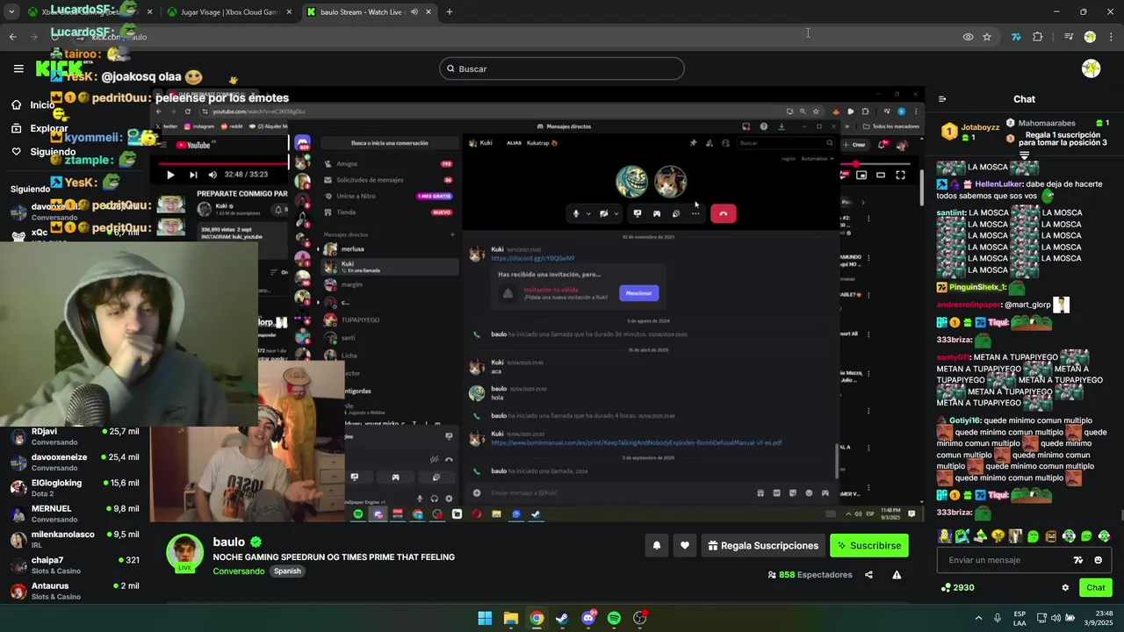The height and width of the screenshot is (632, 1124).
Task: Click the green Suscribirse button
Action: [869, 545]
